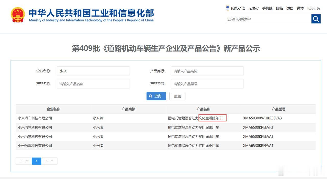This screenshot has height=179, width=327.
Task: Focus the 请输入关键字 keyword search field
Action: [268, 19]
